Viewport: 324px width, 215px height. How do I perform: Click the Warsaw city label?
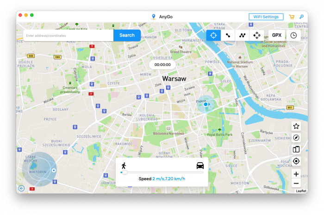(174, 79)
